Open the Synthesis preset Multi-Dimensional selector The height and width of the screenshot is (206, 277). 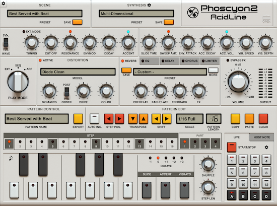[x=136, y=14]
